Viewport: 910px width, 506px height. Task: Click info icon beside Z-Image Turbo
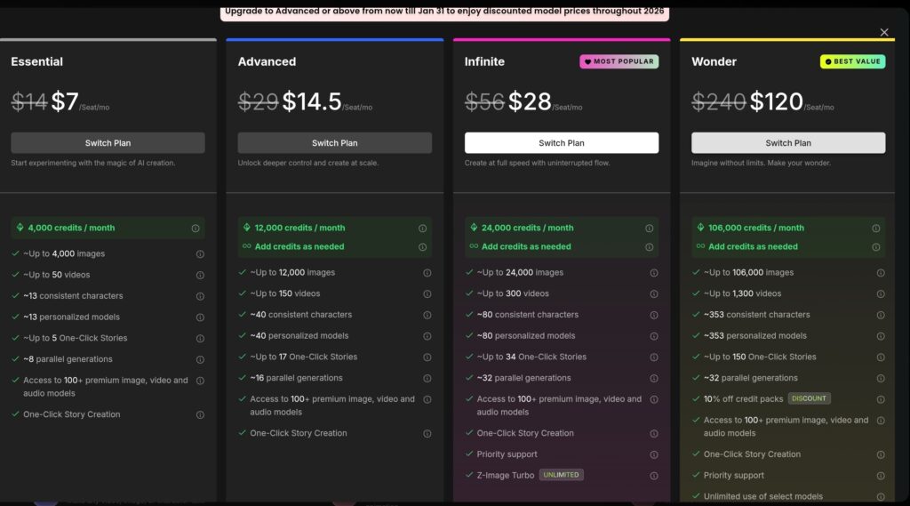pos(654,476)
